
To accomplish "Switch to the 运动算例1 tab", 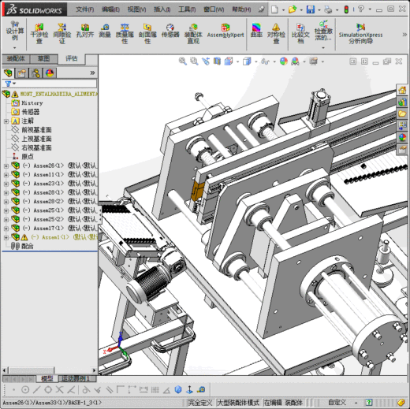I will 76,378.
